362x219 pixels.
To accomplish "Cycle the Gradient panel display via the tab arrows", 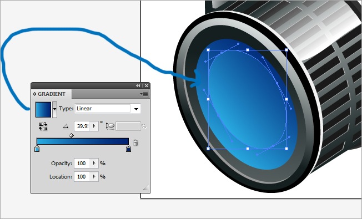I will (x=34, y=94).
